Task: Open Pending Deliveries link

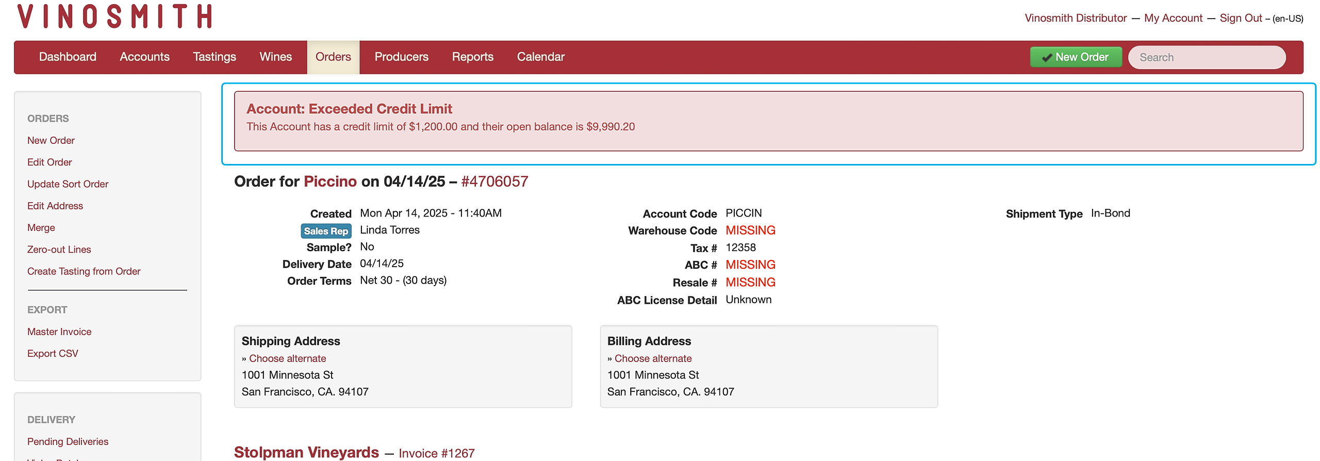Action: pos(68,441)
